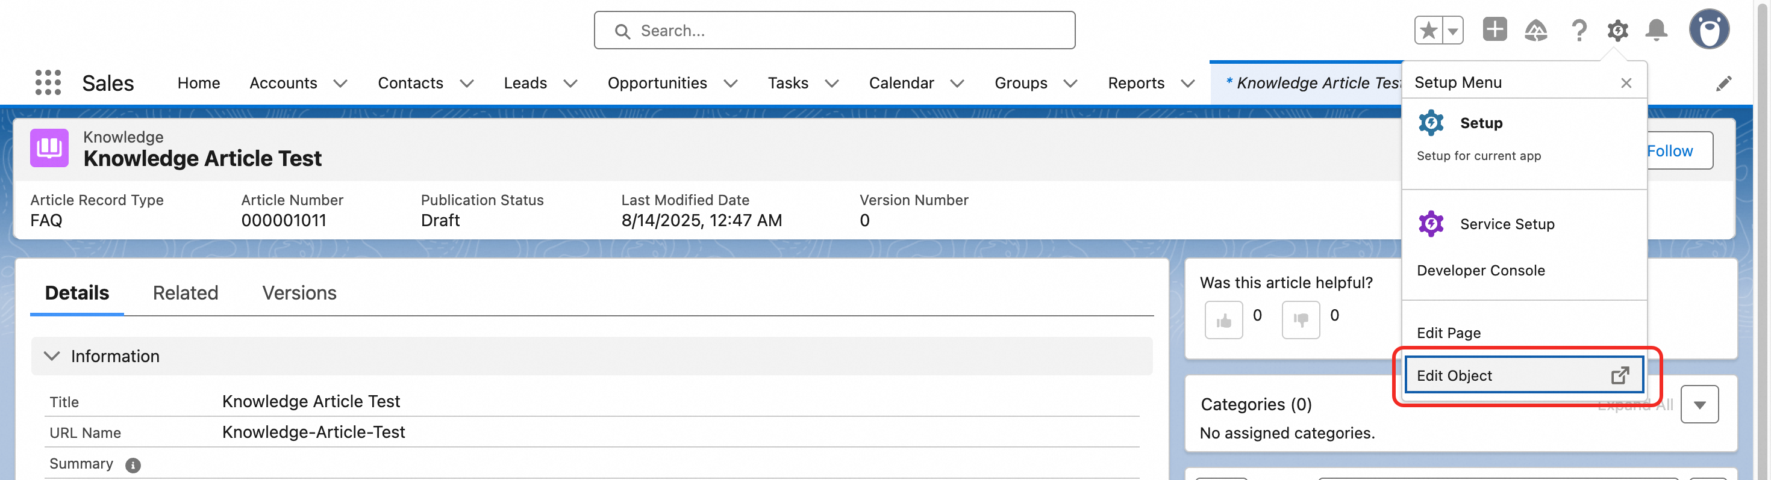The image size is (1771, 480).
Task: Click the thumbs down icon
Action: click(1301, 320)
